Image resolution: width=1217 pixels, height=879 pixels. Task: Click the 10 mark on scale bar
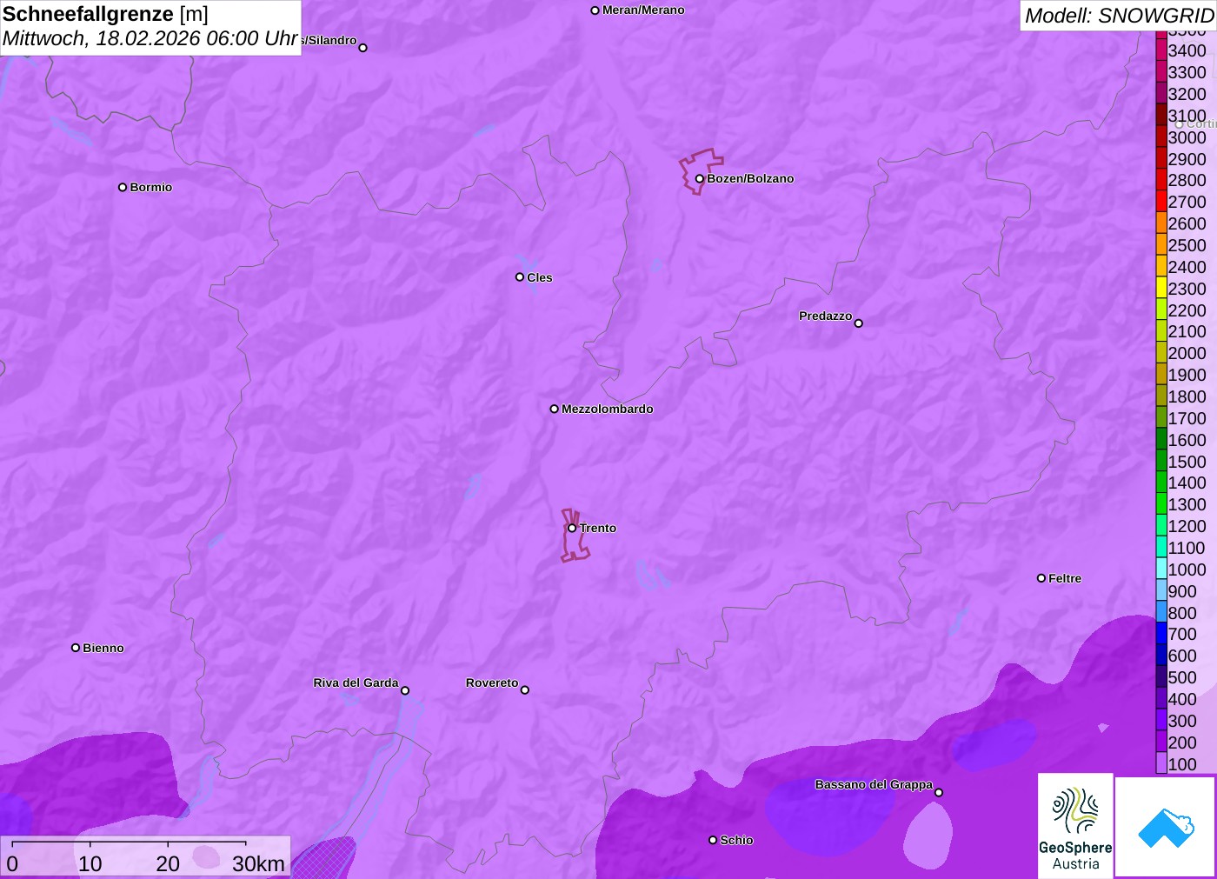pyautogui.click(x=90, y=863)
